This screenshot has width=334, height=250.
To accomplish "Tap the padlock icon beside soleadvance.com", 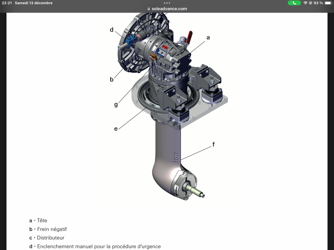I will (149, 9).
